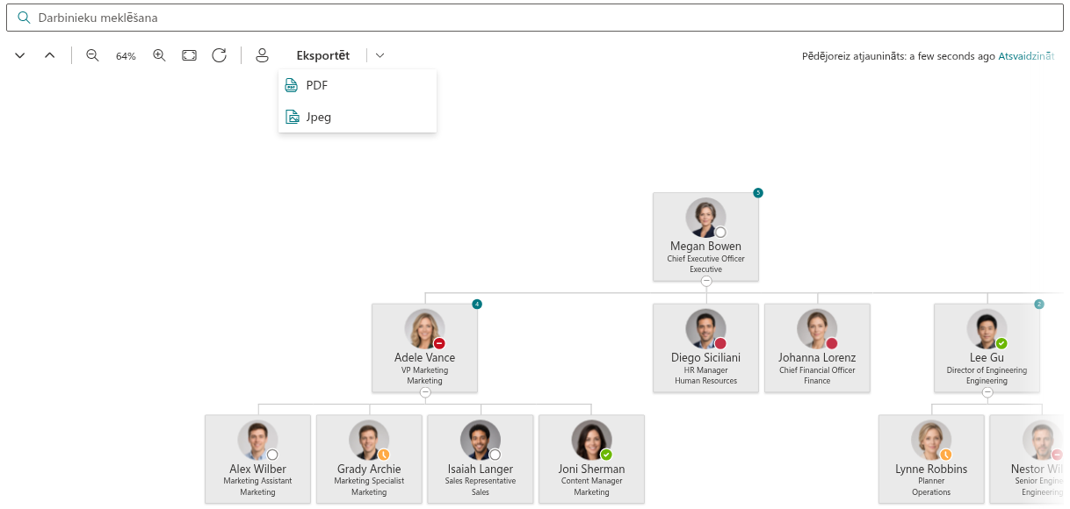
Task: Open Lee Gu's card
Action: [987, 348]
